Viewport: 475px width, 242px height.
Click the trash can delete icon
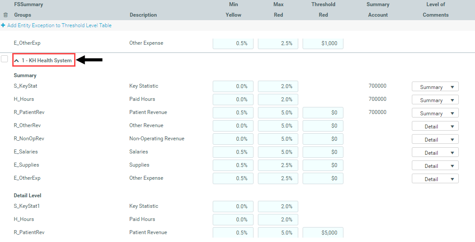click(x=5, y=15)
